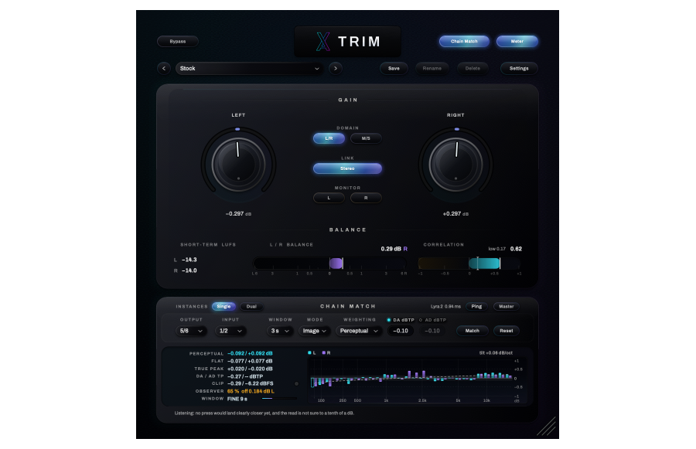Open the Window 3 s dropdown
Screen dimensions: 696x449
tap(280, 331)
